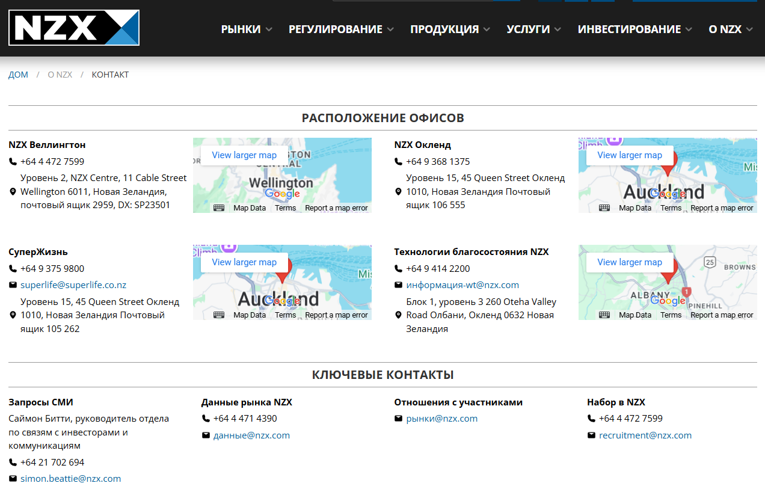The height and width of the screenshot is (486, 765).
Task: Open the УСЛУГИ navigation item
Action: pyautogui.click(x=528, y=29)
